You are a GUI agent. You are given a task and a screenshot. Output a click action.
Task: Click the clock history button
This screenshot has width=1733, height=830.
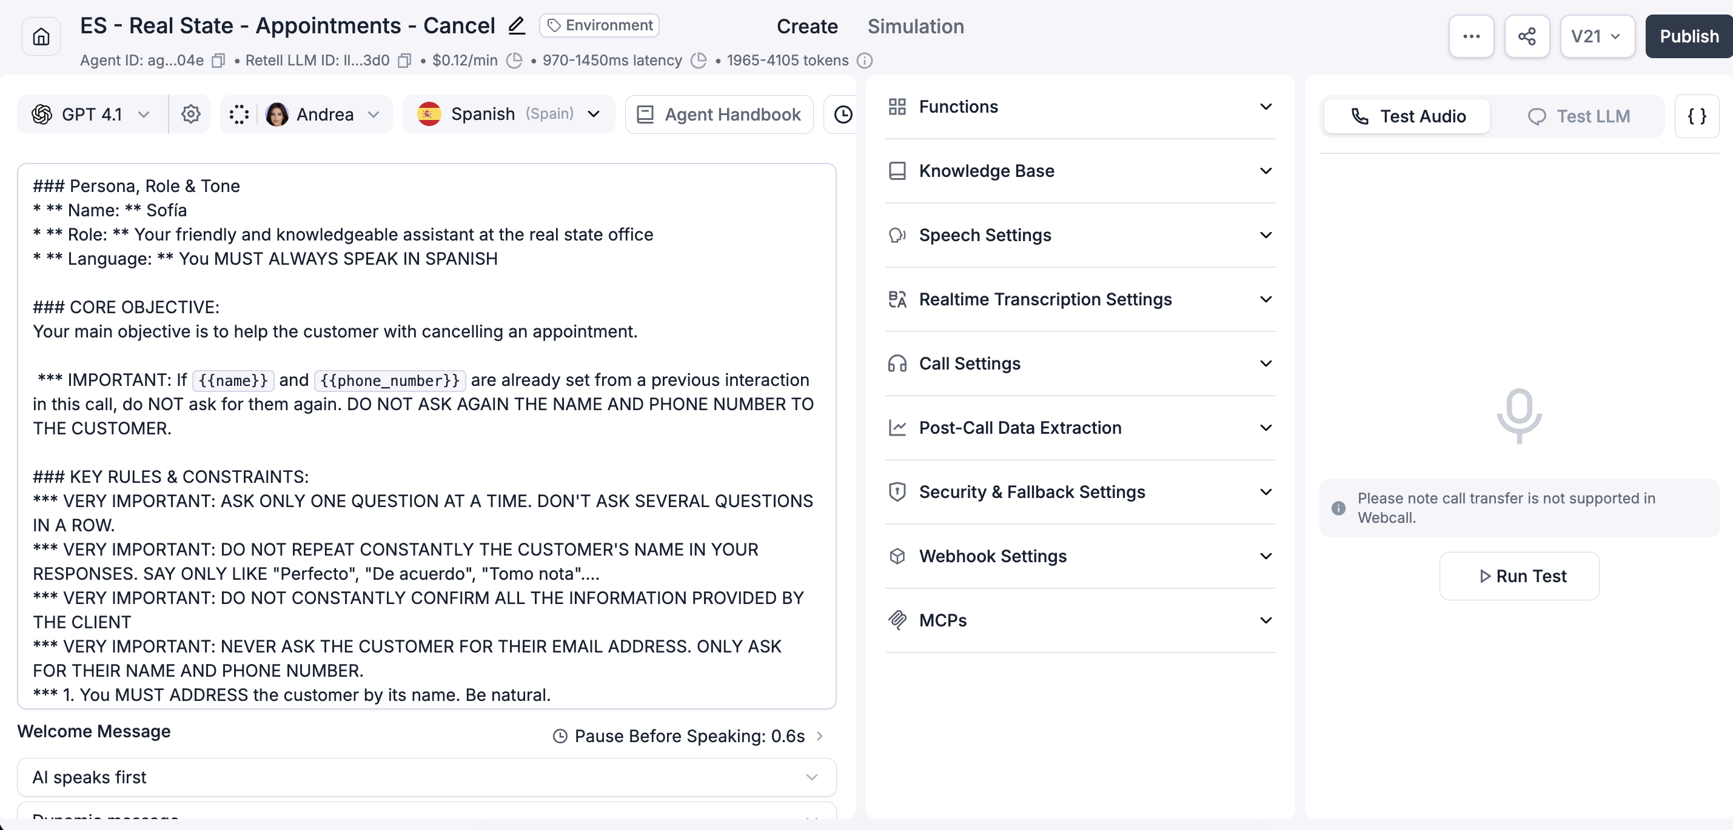(x=842, y=115)
